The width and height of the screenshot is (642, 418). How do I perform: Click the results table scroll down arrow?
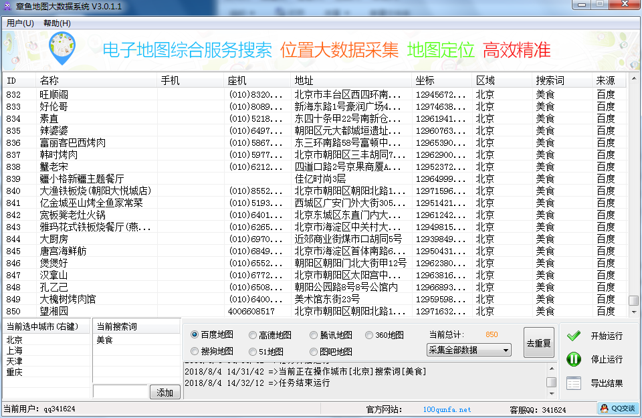click(633, 312)
